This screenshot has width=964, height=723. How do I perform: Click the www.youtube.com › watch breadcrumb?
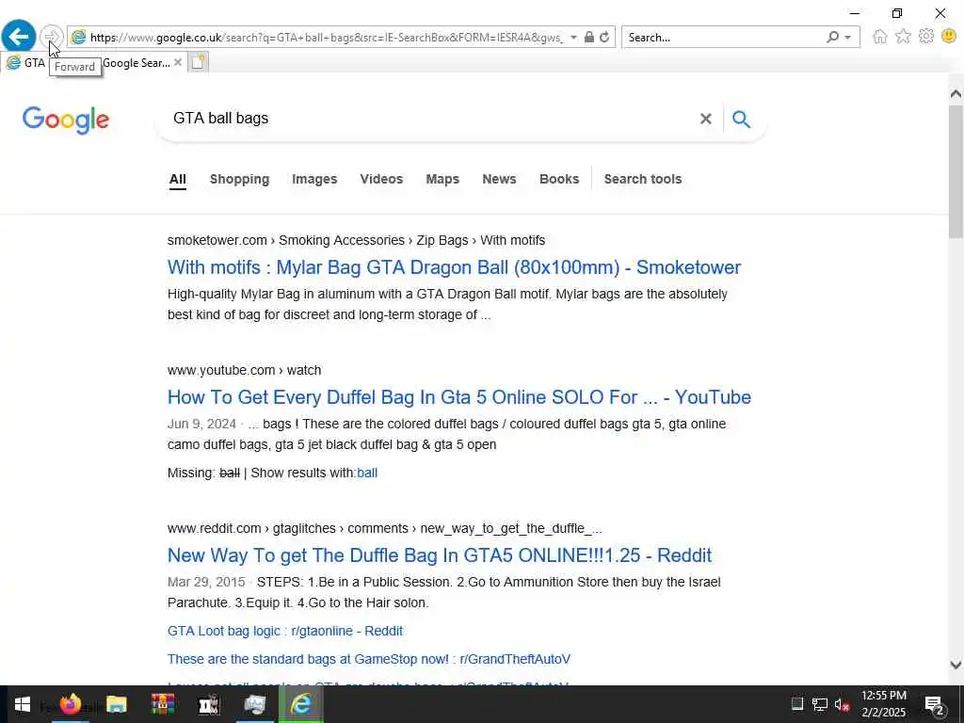[244, 370]
